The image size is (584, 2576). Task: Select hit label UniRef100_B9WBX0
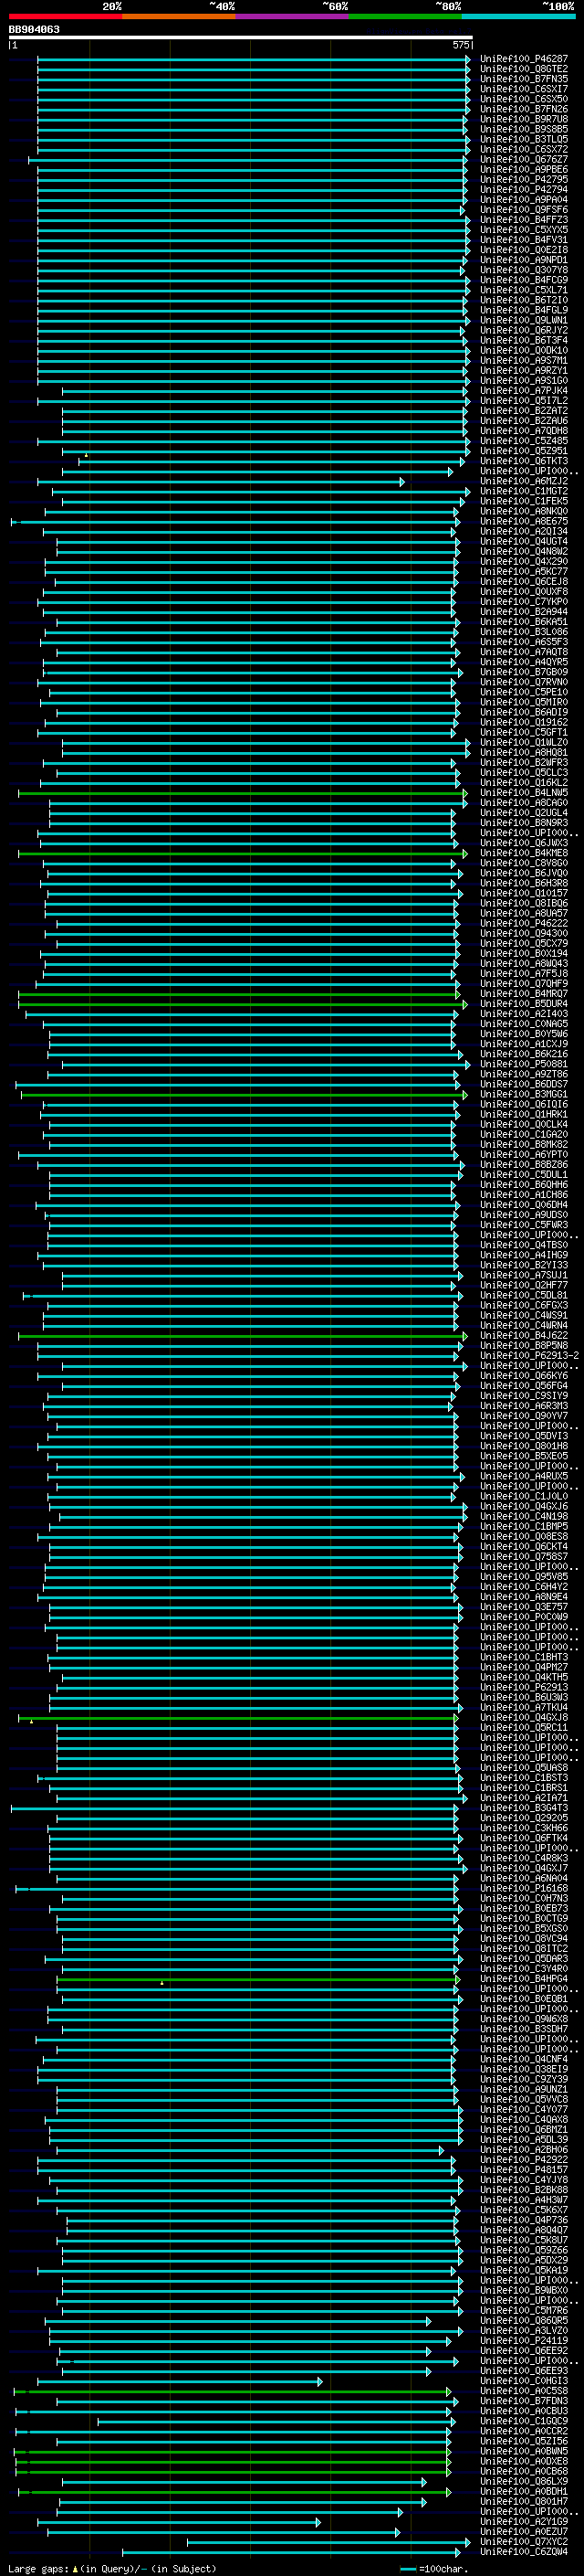(523, 2290)
